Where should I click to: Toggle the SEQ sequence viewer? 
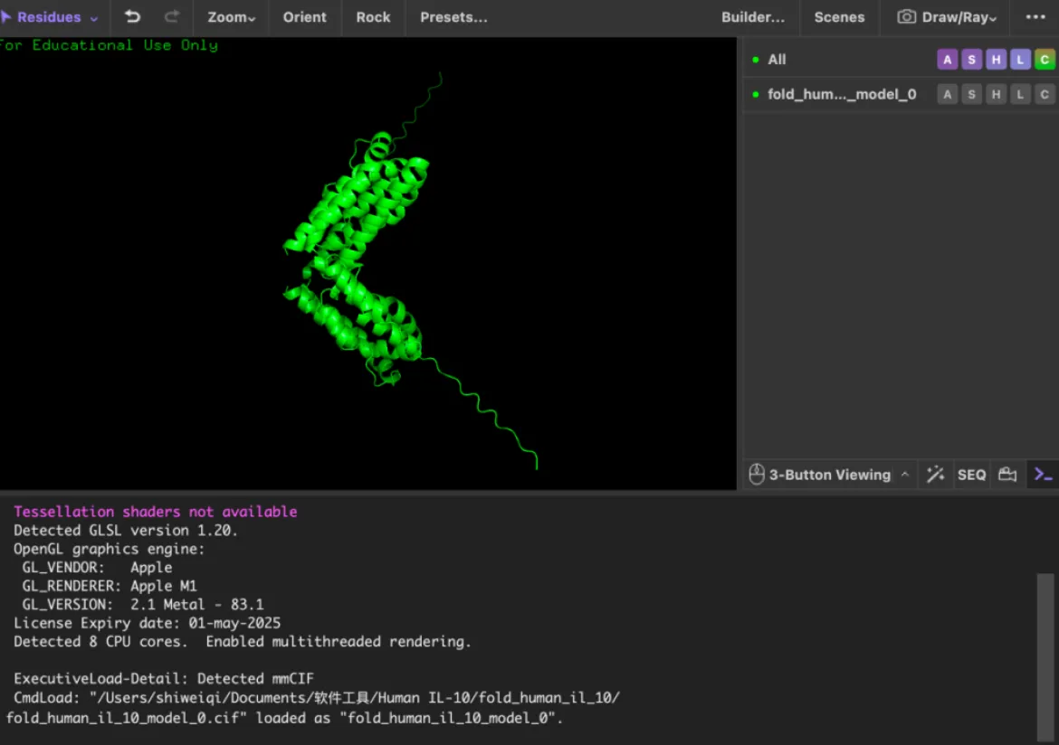pos(971,475)
